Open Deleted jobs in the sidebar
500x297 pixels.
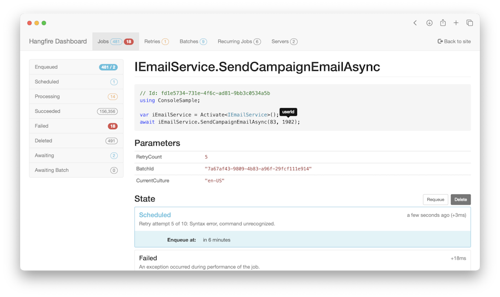pyautogui.click(x=76, y=141)
